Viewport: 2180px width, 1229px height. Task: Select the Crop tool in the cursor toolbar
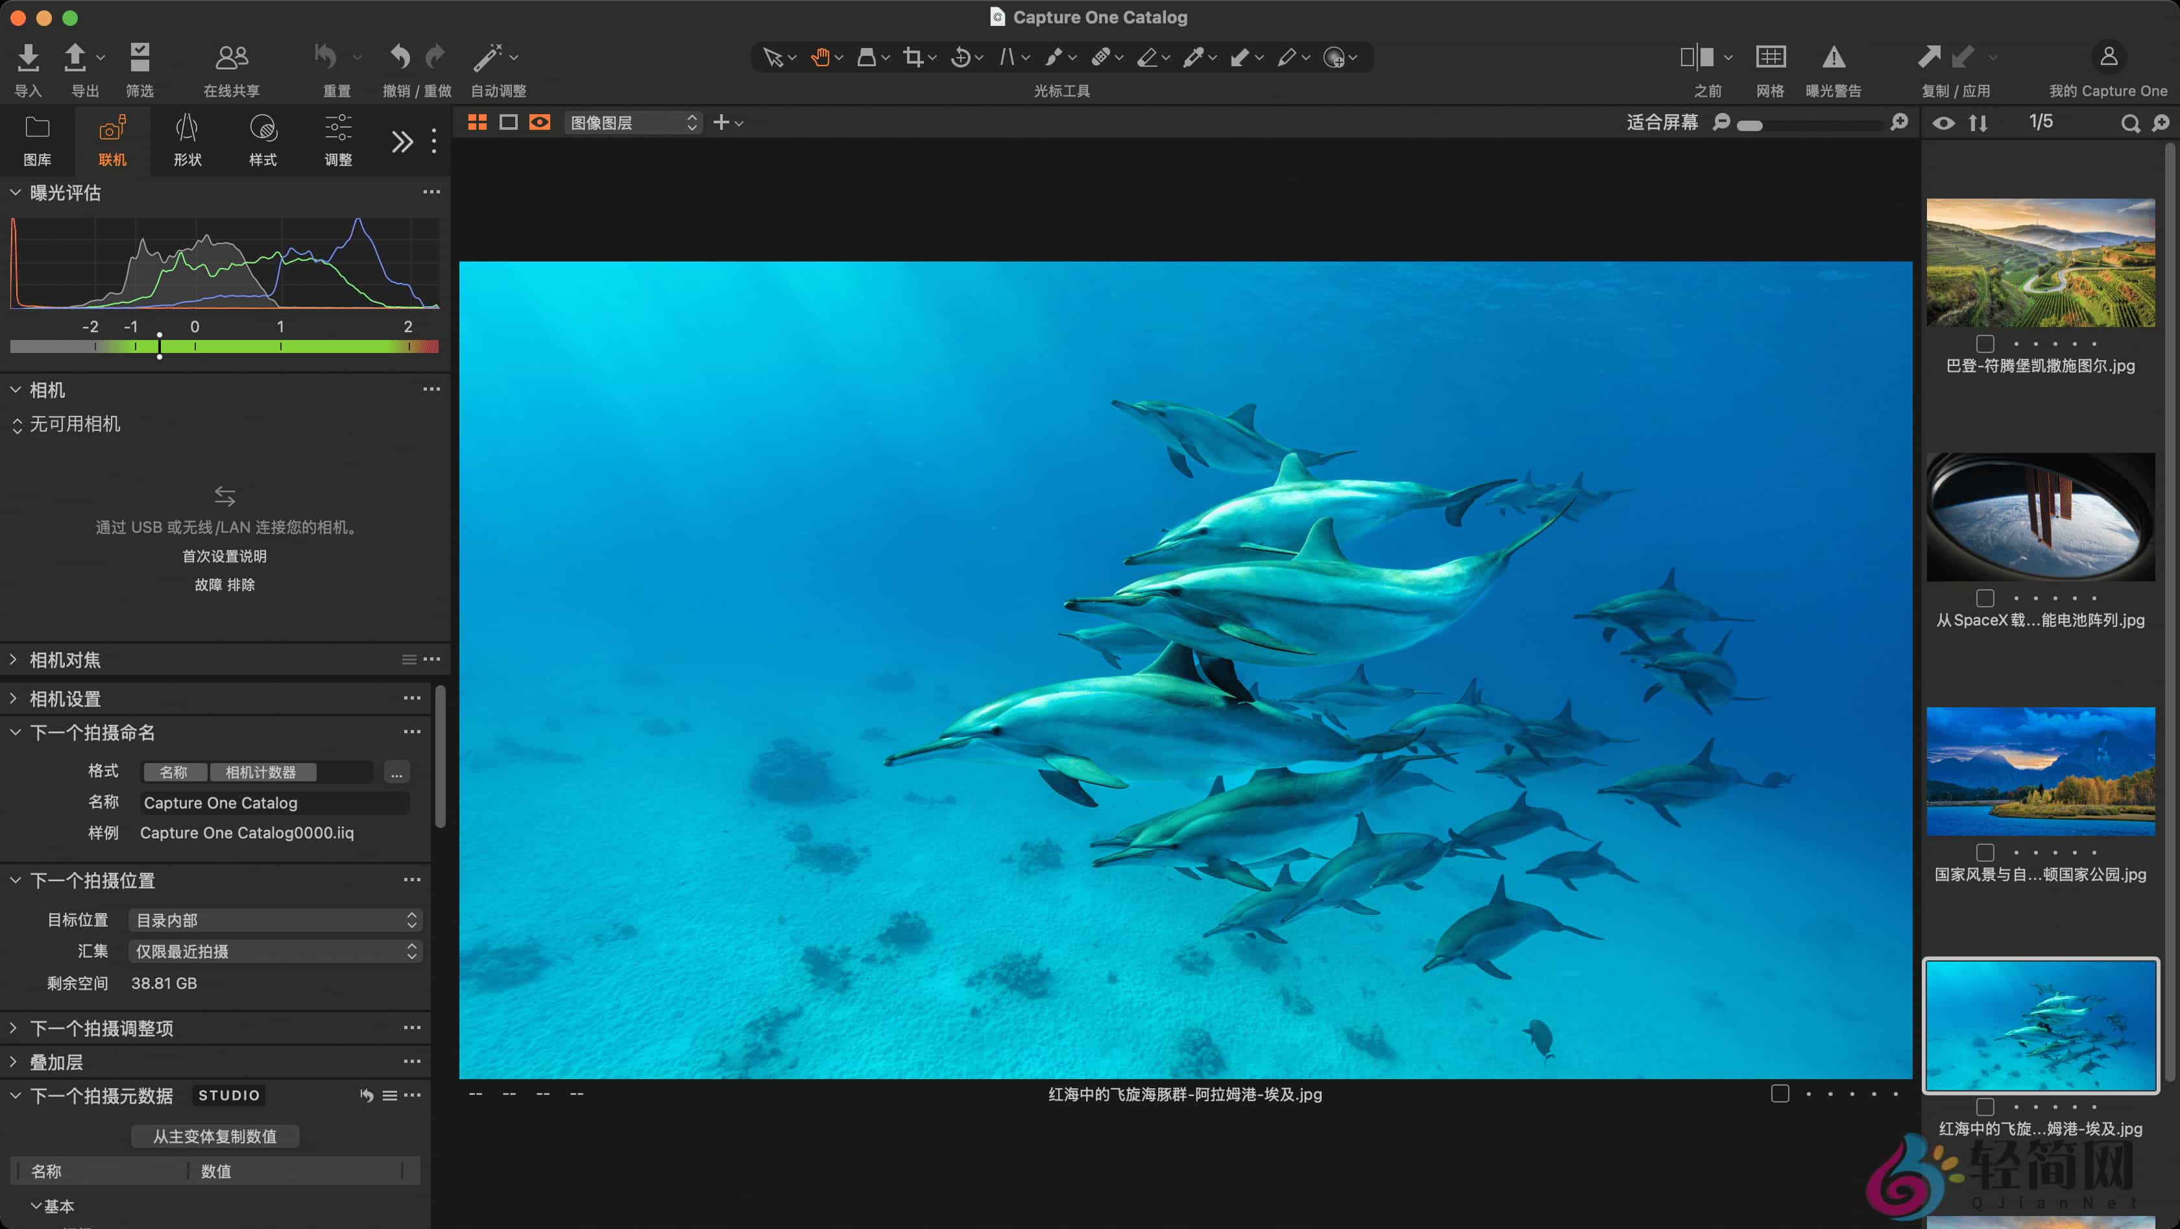pos(914,58)
